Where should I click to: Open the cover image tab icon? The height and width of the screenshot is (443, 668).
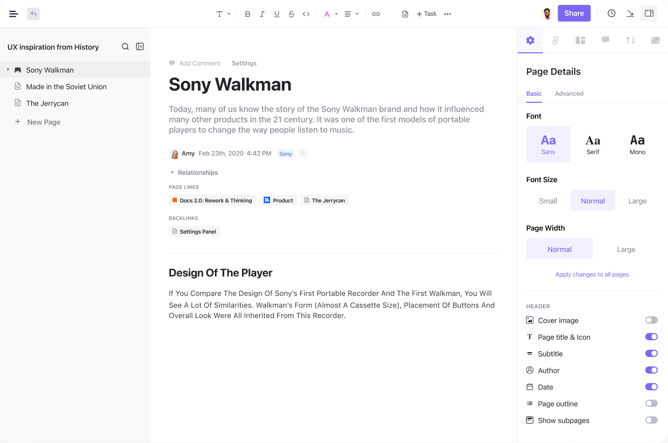click(656, 40)
